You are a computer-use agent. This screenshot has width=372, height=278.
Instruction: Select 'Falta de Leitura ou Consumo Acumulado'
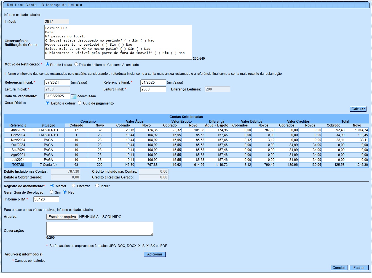76,64
